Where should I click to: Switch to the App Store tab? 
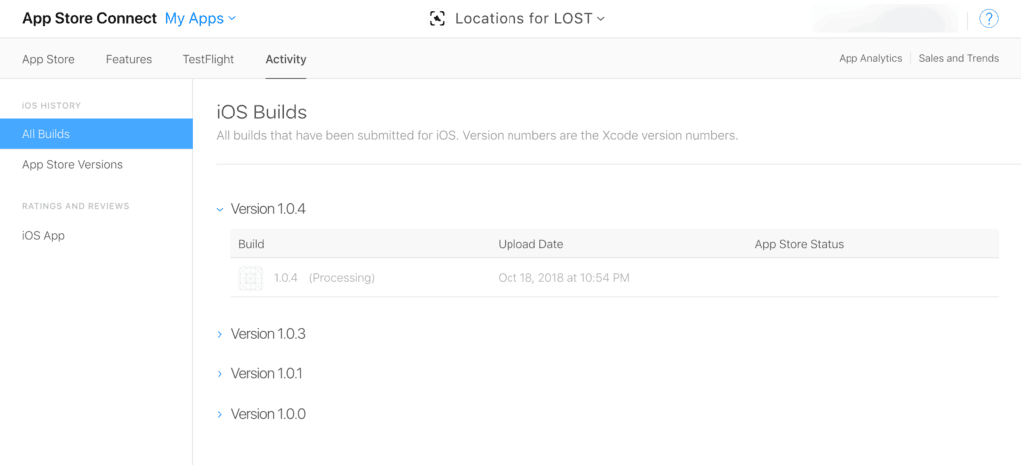point(48,59)
